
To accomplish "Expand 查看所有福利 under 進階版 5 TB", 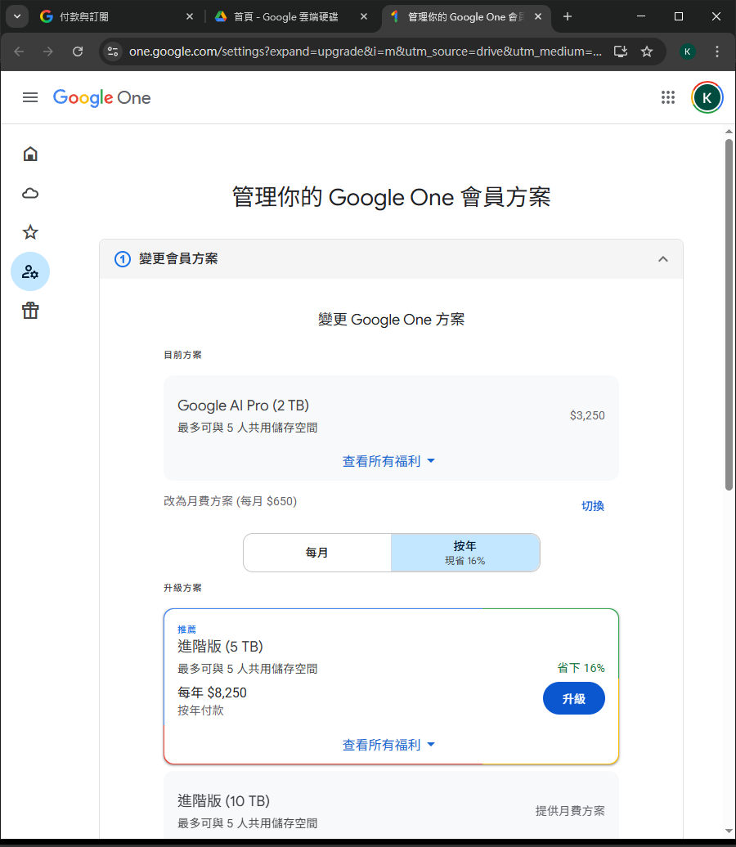I will click(389, 745).
